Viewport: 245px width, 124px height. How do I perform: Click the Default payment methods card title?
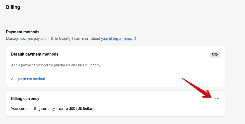point(35,54)
